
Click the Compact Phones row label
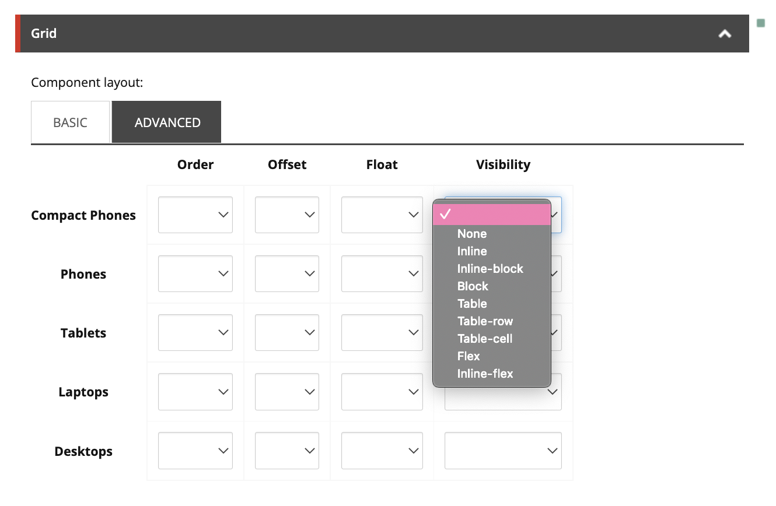click(x=83, y=215)
